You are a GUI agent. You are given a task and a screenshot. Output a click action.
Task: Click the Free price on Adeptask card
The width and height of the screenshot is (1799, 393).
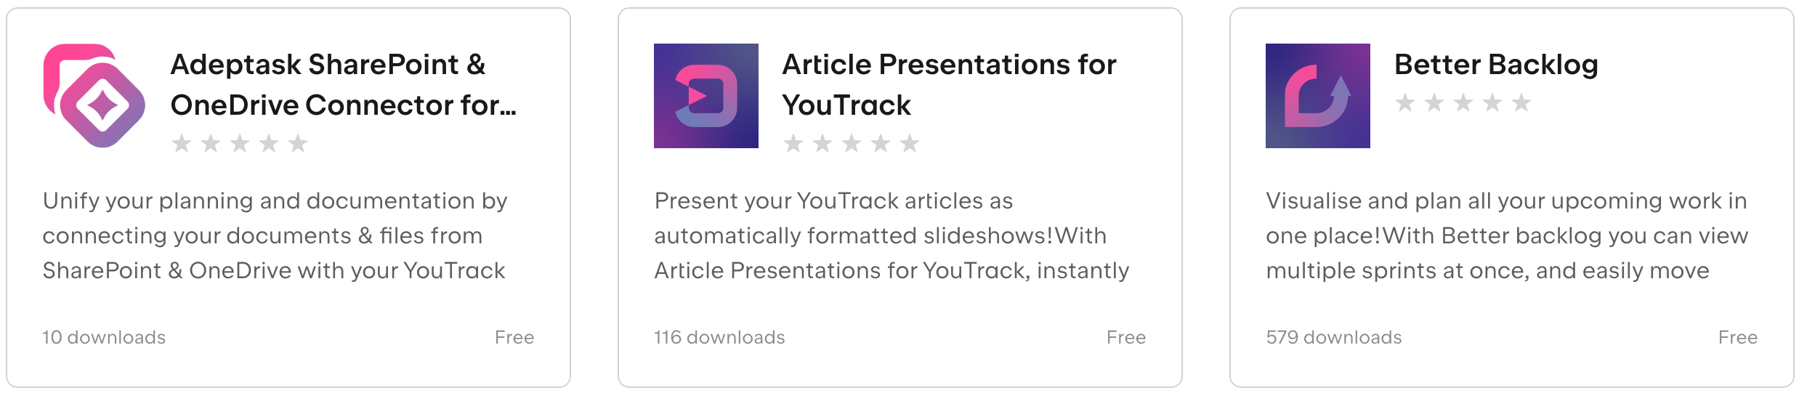coord(514,337)
